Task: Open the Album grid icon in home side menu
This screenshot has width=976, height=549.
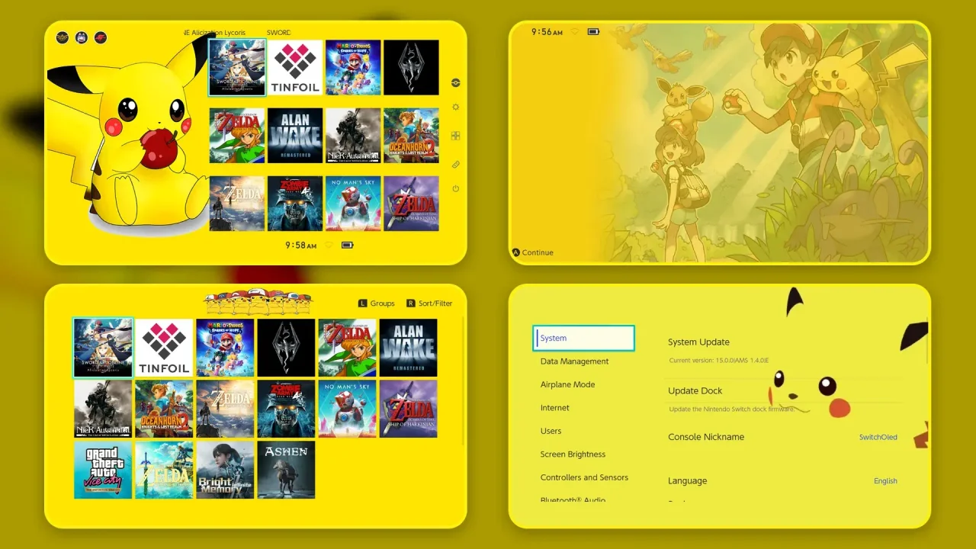Action: 455,136
